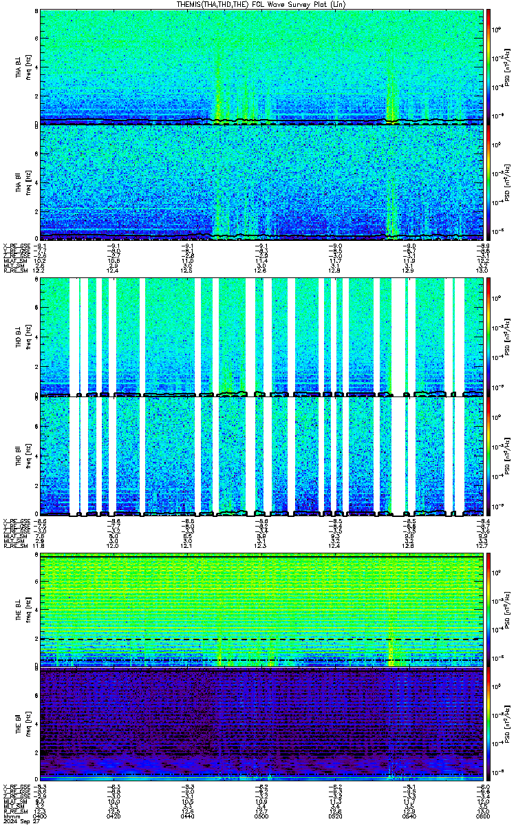The image size is (516, 826).
Task: Select the THE BII spectrogram panel
Action: point(262,723)
